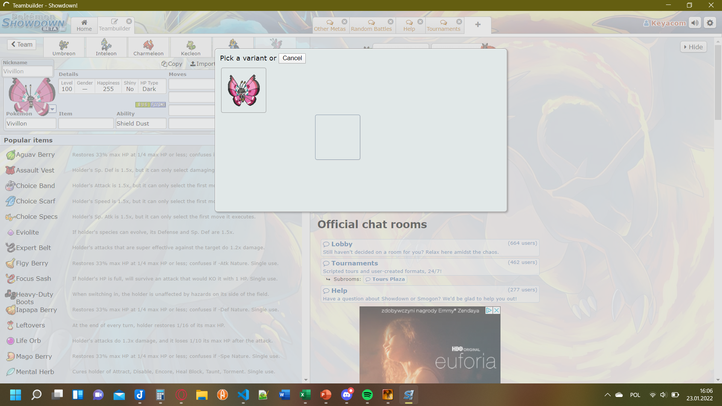722x406 pixels.
Task: Select the Inteleon team slot icon
Action: tap(106, 47)
